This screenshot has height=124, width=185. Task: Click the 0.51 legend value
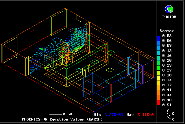point(167,104)
